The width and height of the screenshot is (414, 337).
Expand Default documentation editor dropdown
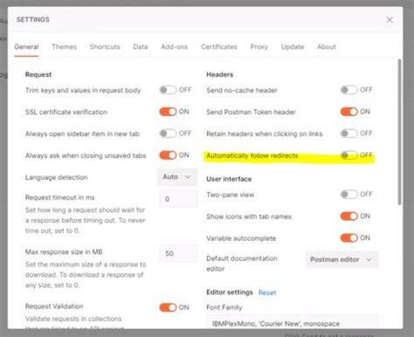point(342,259)
